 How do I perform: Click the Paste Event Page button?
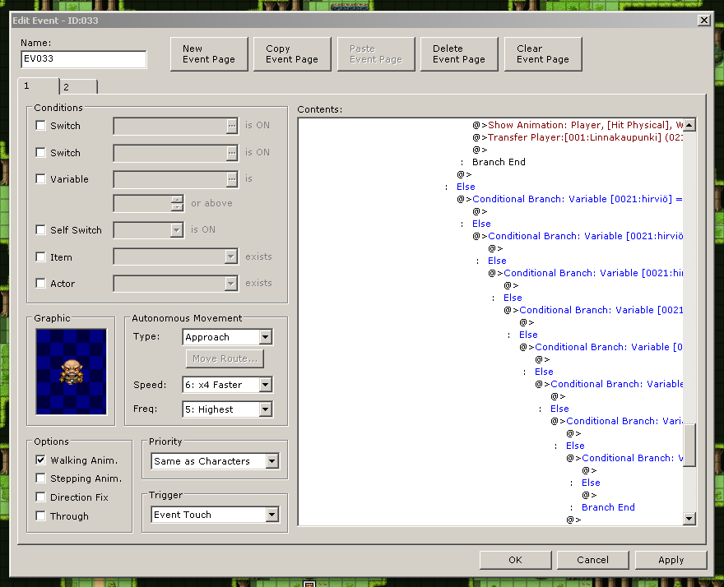pos(376,54)
